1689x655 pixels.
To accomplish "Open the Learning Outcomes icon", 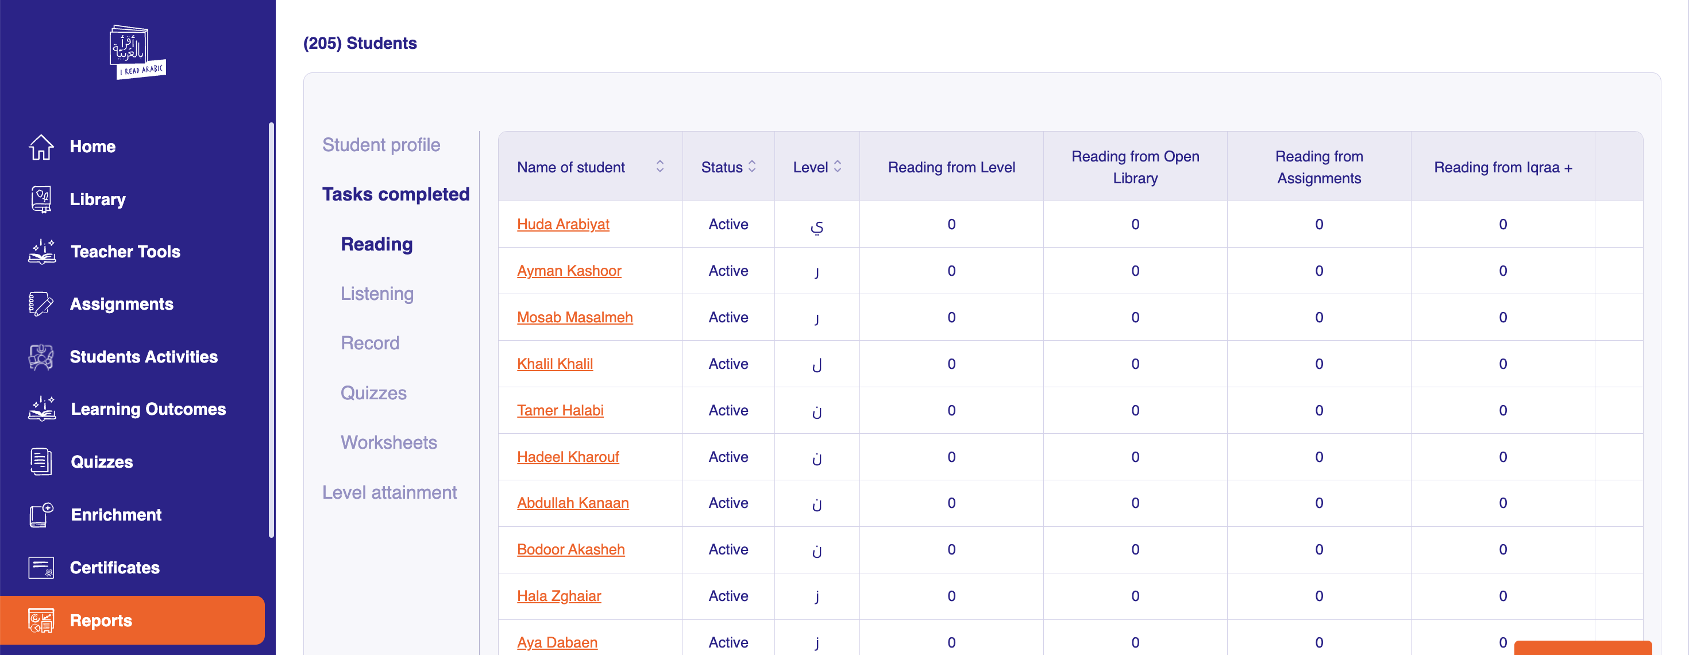I will coord(41,409).
